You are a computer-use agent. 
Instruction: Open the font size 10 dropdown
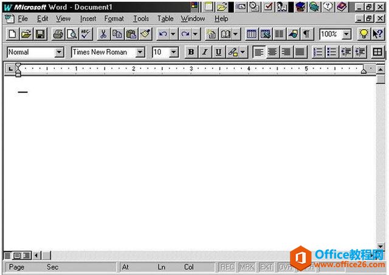pos(174,52)
